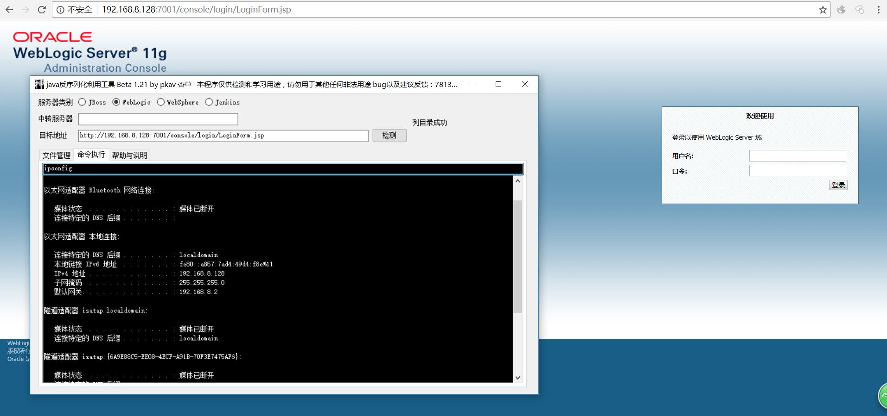Image resolution: width=887 pixels, height=416 pixels.
Task: Switch to the 文件管理 tab
Action: [57, 155]
